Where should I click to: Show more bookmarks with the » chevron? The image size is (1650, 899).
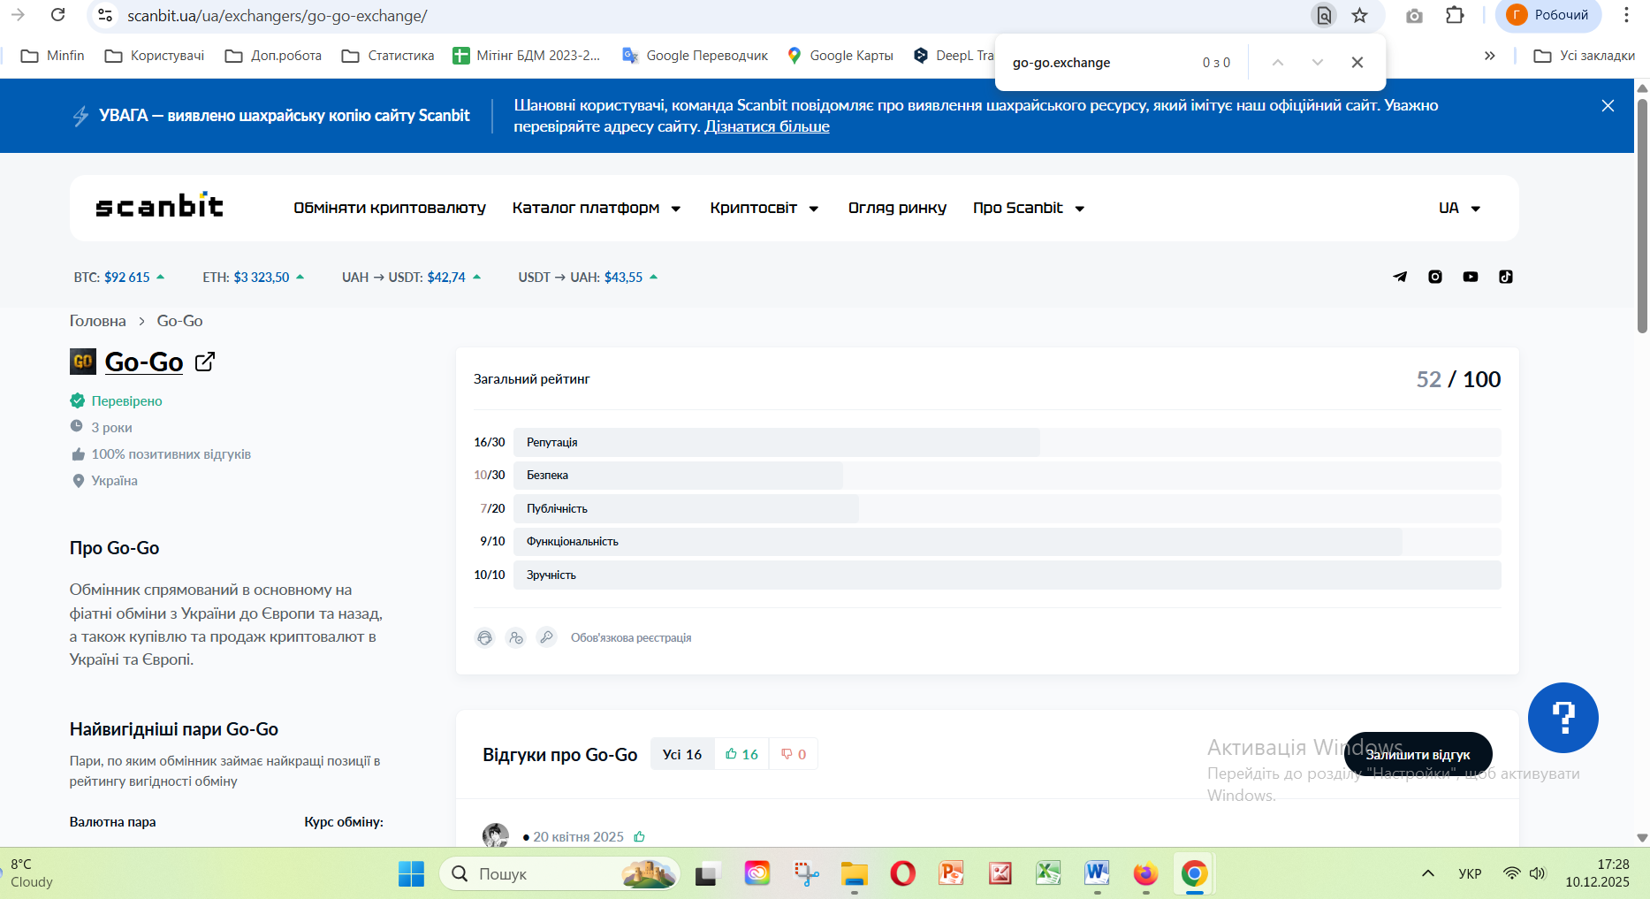(1490, 56)
